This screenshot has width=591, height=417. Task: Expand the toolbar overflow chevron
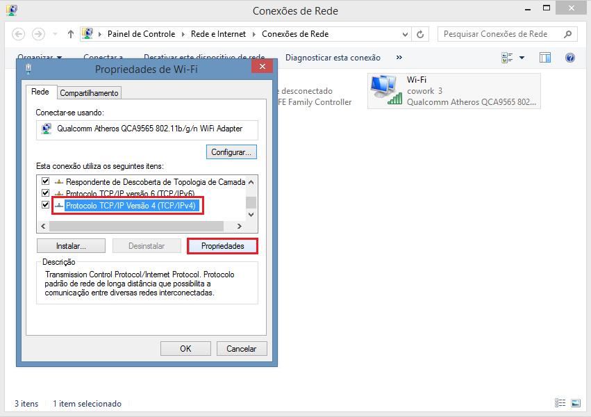coord(399,58)
